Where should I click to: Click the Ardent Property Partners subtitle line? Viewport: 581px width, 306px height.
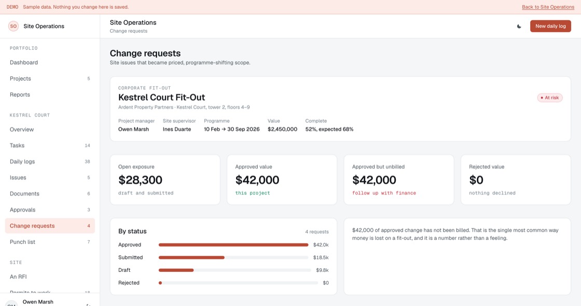click(184, 107)
